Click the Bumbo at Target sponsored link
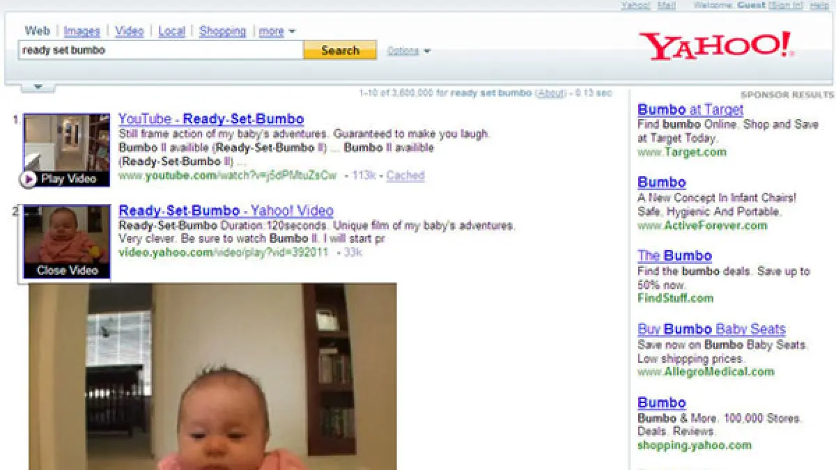This screenshot has width=836, height=470. [x=690, y=109]
